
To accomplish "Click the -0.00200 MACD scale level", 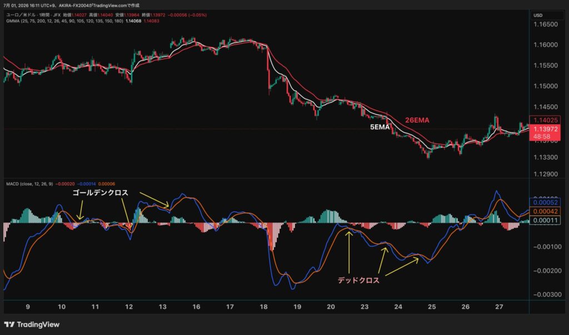I will pos(547,271).
